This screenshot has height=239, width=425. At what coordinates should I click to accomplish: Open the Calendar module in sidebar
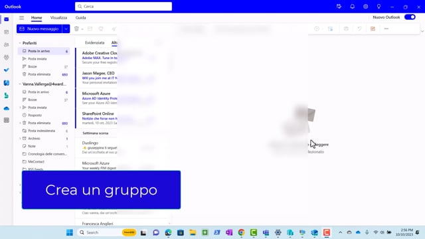click(7, 32)
